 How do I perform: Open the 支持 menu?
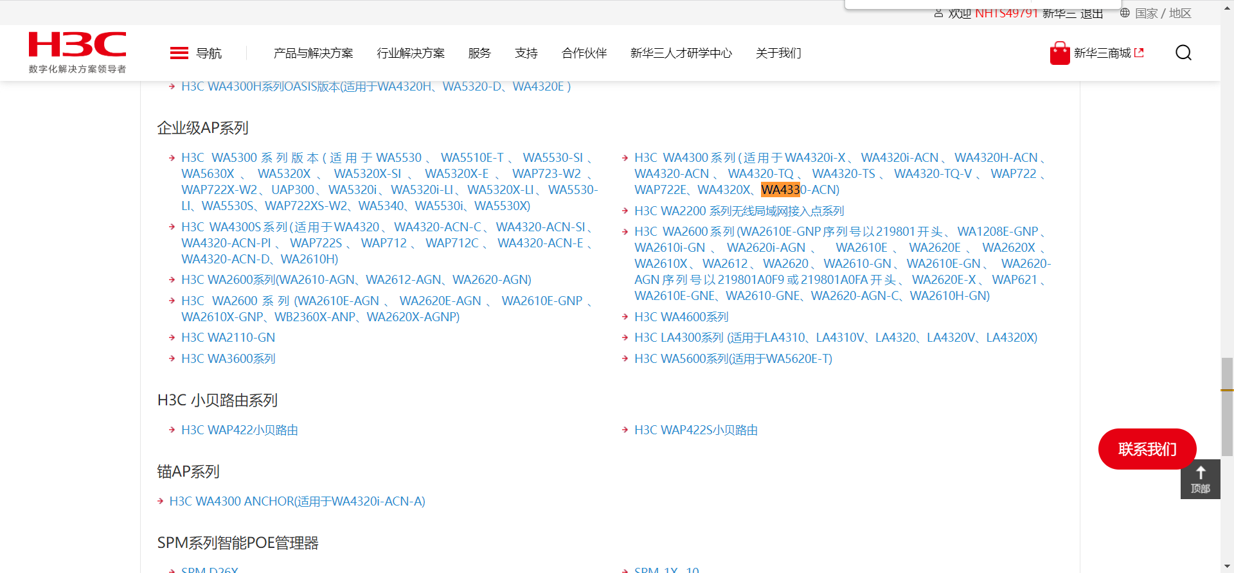[x=526, y=53]
